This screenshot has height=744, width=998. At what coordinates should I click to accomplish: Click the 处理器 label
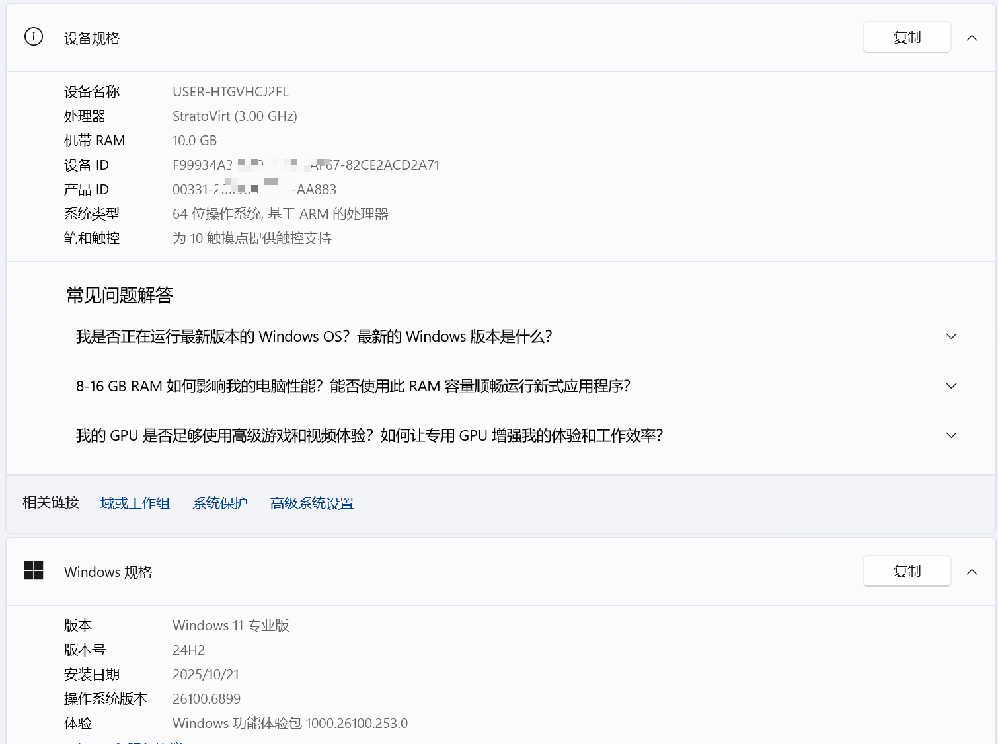85,116
